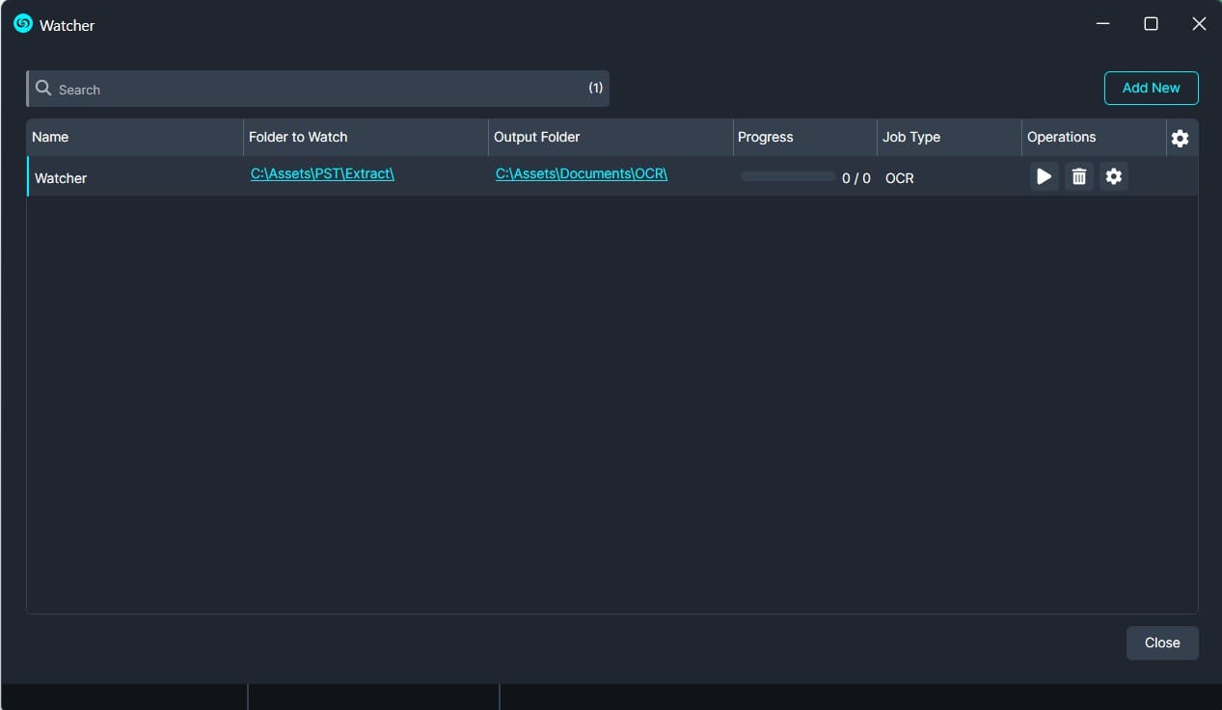Open C:\Assets\PST\Extract\ folder link
Image resolution: width=1222 pixels, height=710 pixels.
(322, 173)
